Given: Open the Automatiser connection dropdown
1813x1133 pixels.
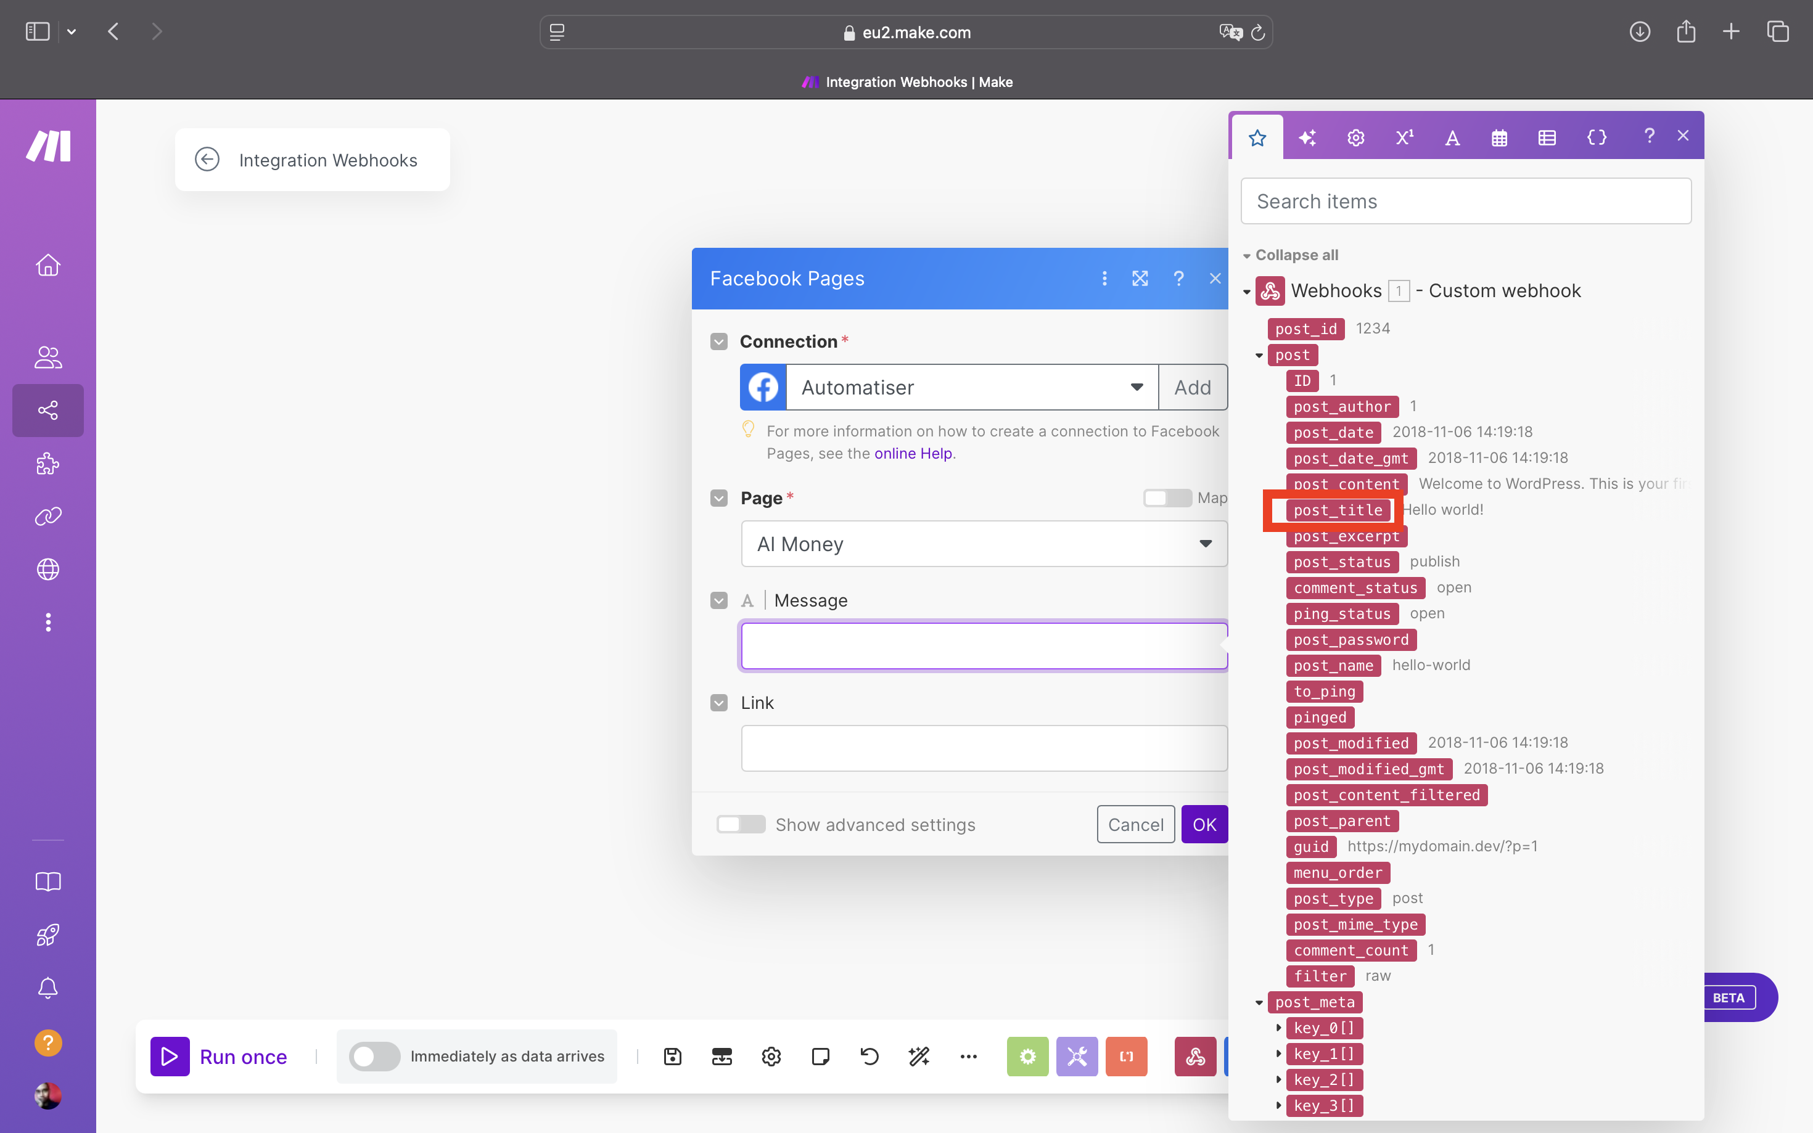Looking at the screenshot, I should (971, 387).
